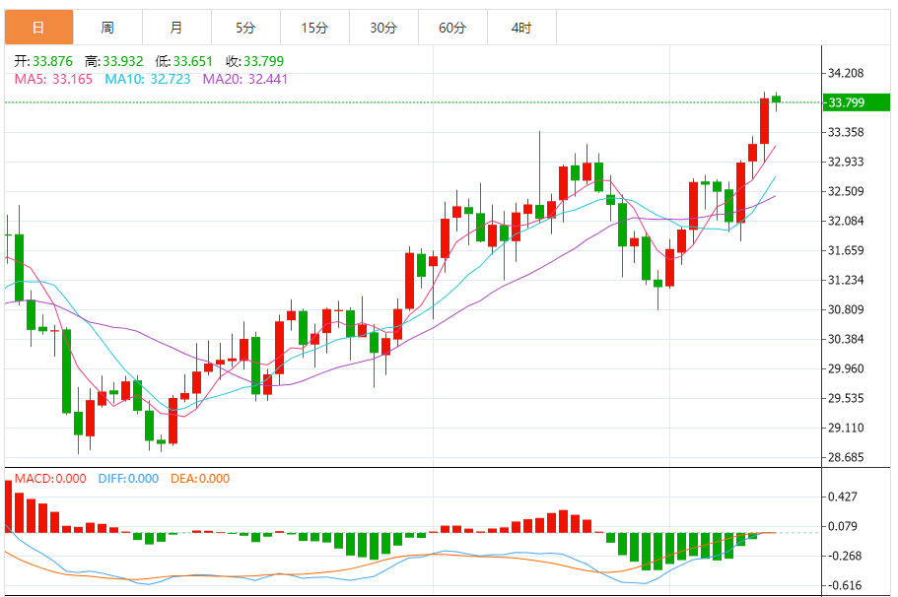Click the 29.110 price axis label
Viewport: 898px width, 597px height.
846,429
